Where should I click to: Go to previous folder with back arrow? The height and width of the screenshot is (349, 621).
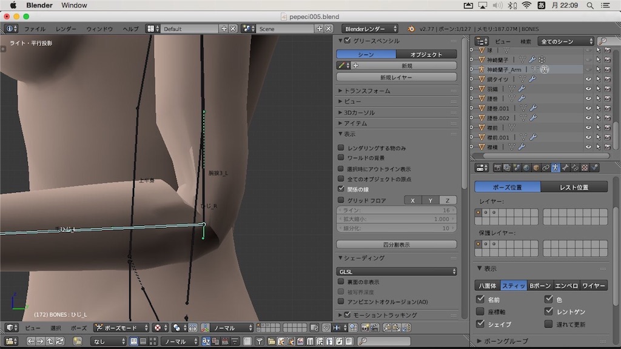click(x=30, y=341)
